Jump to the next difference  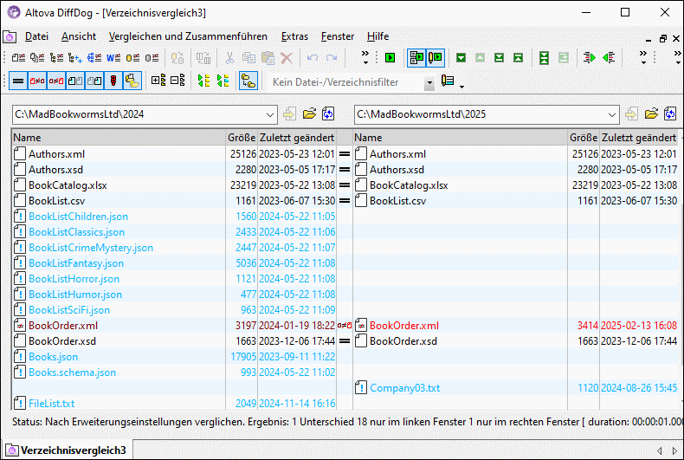(461, 58)
